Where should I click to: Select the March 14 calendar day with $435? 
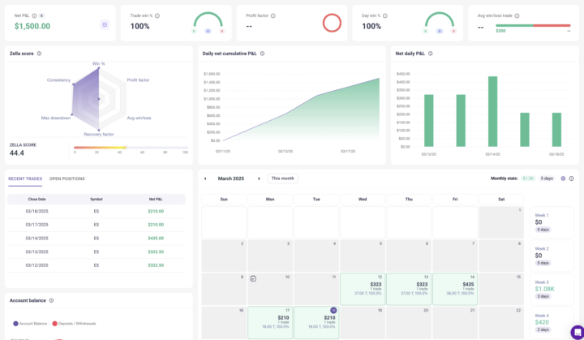coord(455,289)
